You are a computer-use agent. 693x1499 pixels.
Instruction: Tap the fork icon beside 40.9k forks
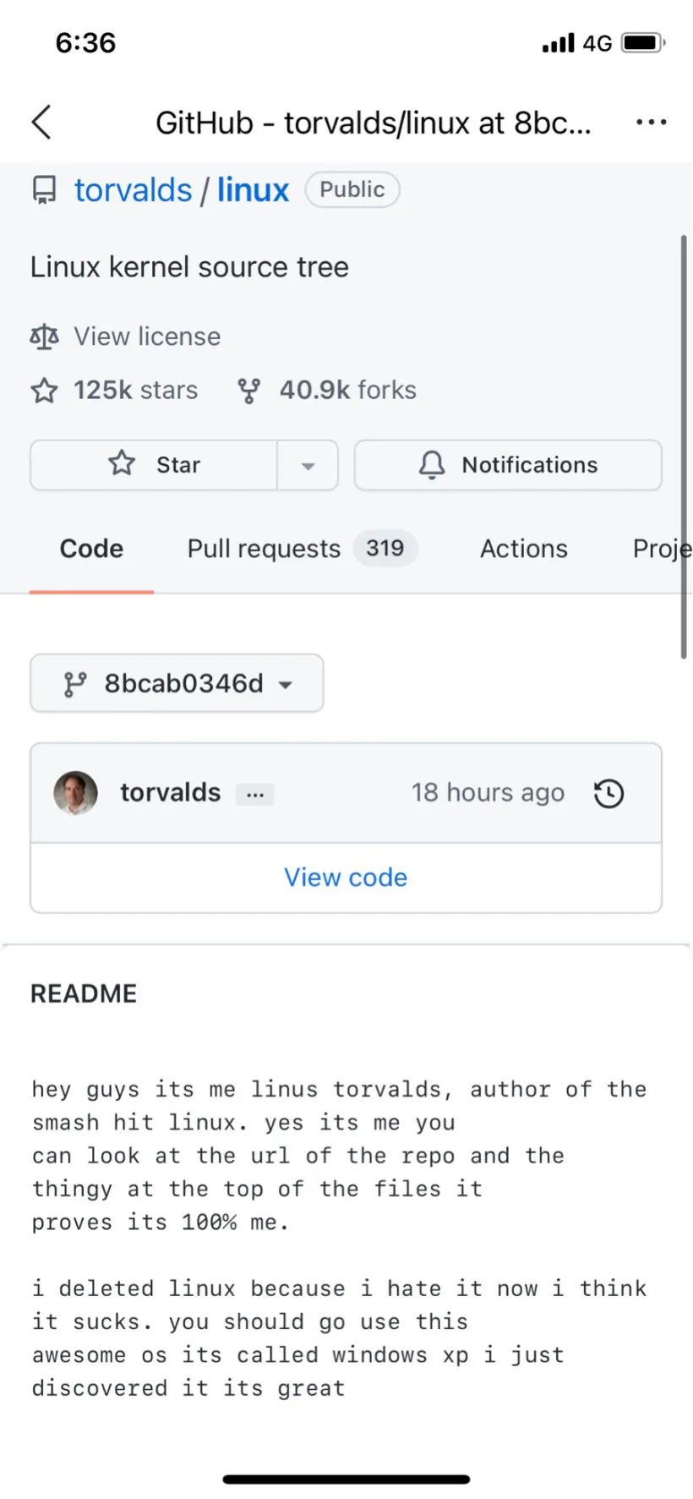click(248, 391)
